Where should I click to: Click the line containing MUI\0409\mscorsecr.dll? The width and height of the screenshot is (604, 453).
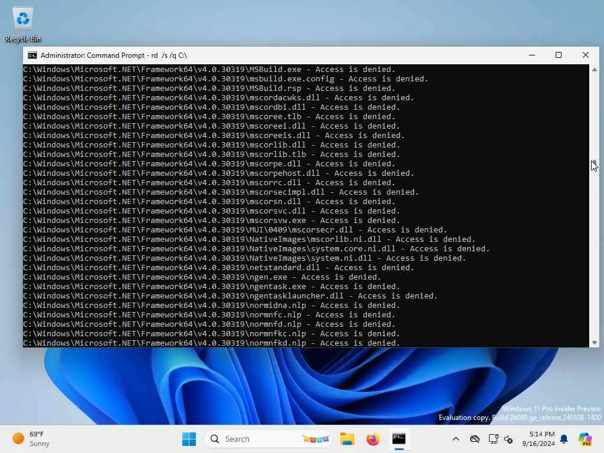pyautogui.click(x=235, y=230)
